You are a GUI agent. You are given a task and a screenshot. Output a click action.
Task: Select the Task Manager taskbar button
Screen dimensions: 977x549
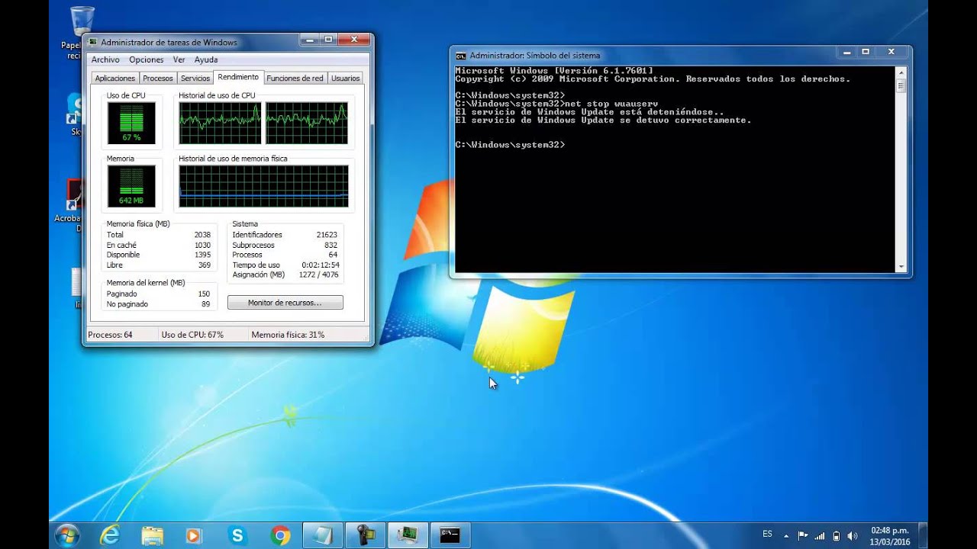click(x=408, y=536)
